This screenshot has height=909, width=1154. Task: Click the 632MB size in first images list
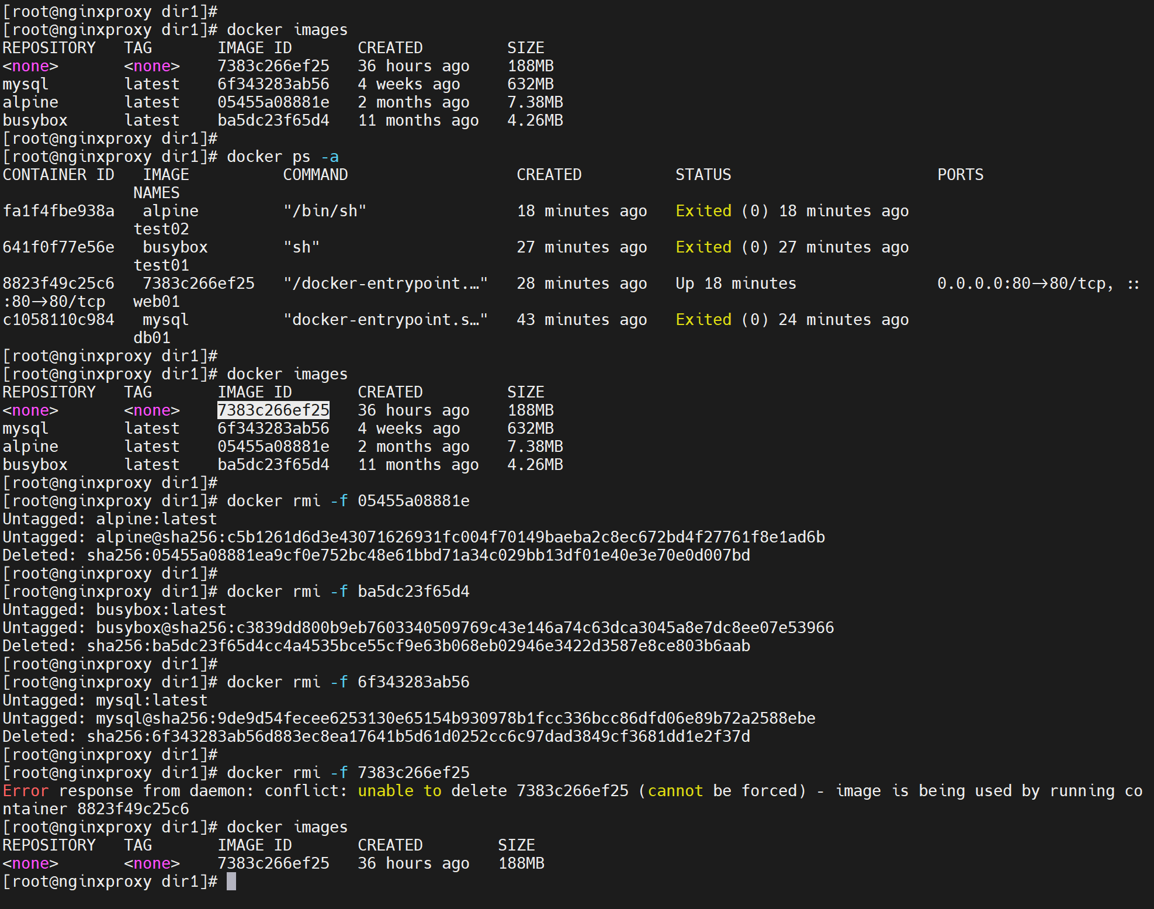pos(530,84)
